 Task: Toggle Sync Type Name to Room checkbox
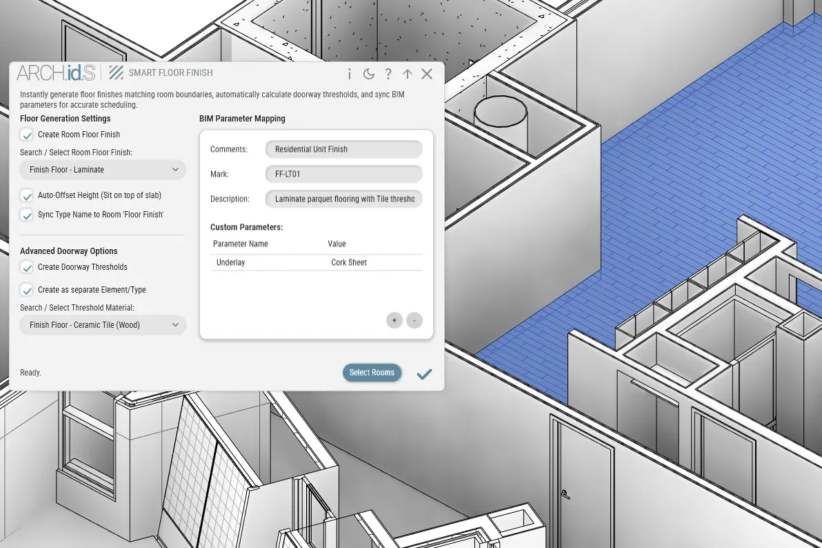[x=27, y=215]
